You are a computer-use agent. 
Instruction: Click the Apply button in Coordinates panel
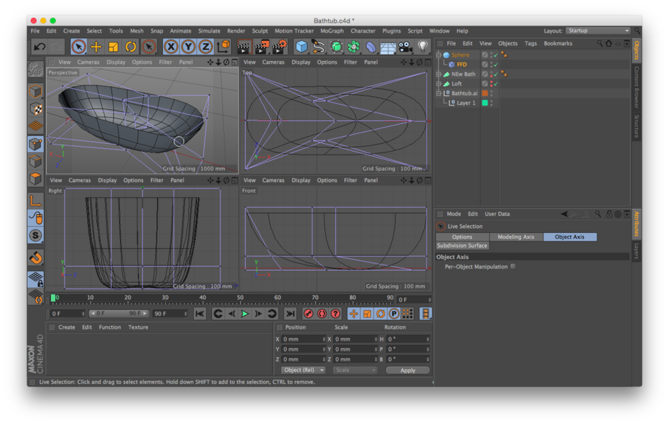click(407, 370)
